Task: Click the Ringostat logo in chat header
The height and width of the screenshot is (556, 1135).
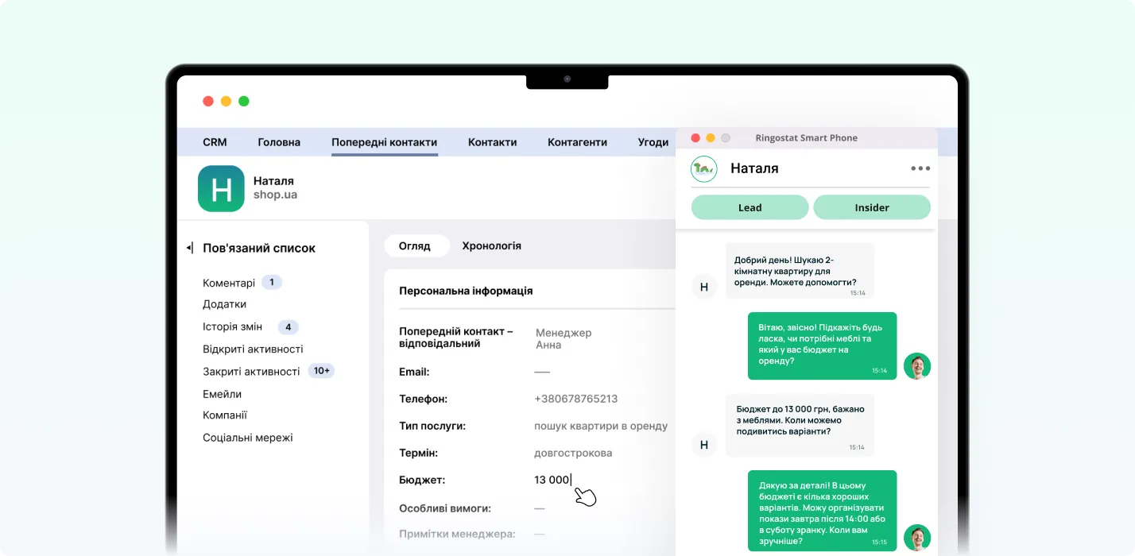Action: pos(703,168)
